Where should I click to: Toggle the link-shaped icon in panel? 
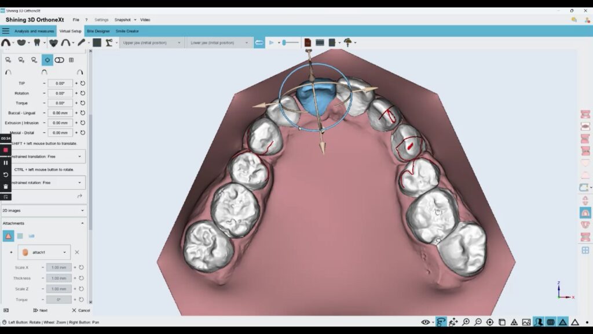[x=59, y=60]
